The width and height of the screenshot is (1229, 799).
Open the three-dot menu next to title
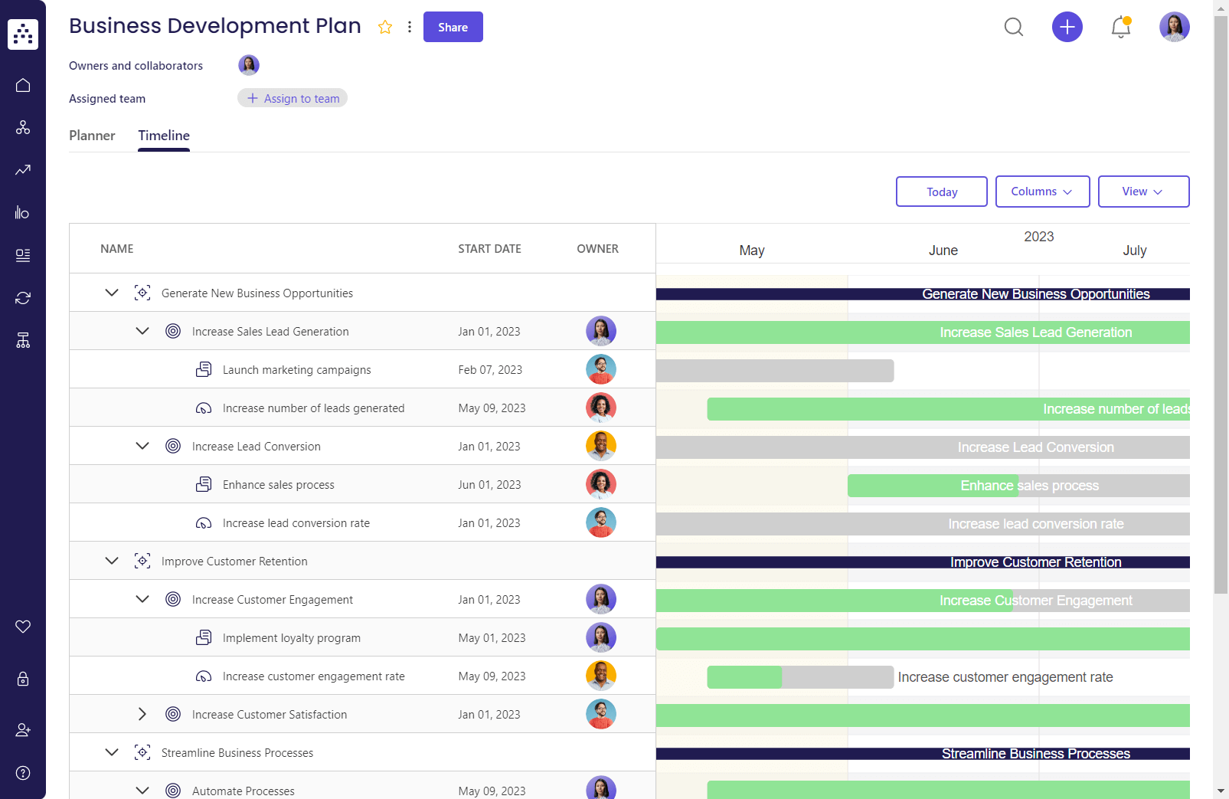coord(410,26)
